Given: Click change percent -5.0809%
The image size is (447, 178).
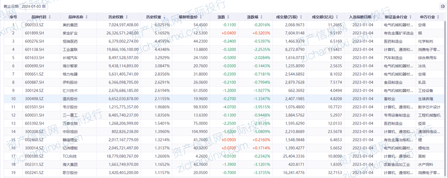Looking at the screenshot, I should pos(261,132).
